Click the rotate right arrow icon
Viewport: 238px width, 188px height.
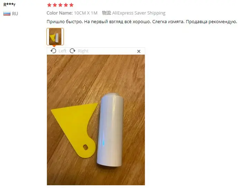point(72,51)
